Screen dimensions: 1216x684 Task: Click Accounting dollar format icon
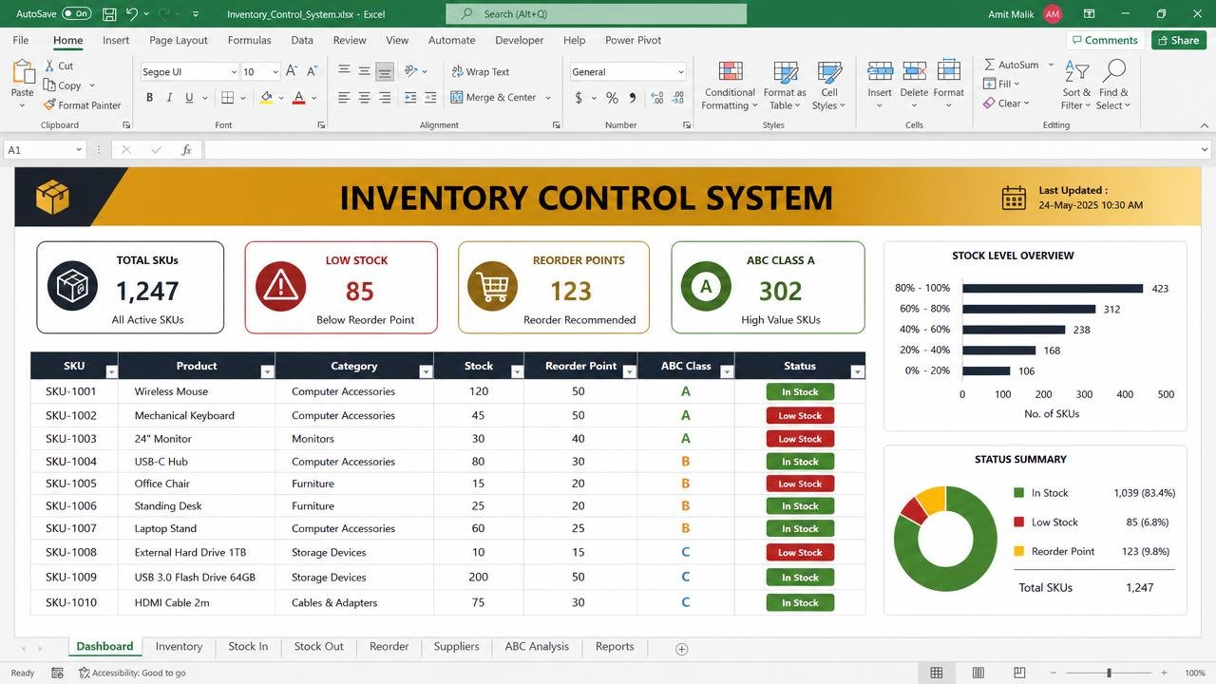579,98
